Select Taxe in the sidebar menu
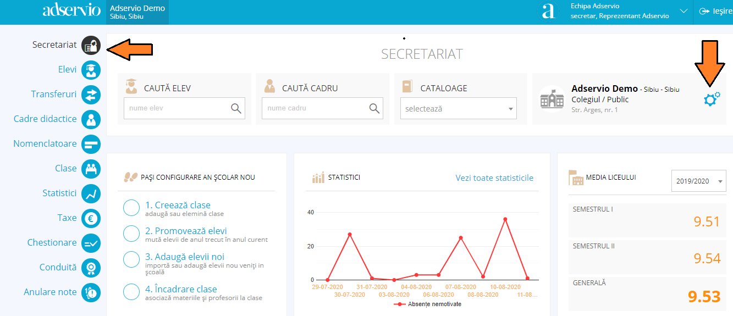The width and height of the screenshot is (733, 316). click(67, 218)
